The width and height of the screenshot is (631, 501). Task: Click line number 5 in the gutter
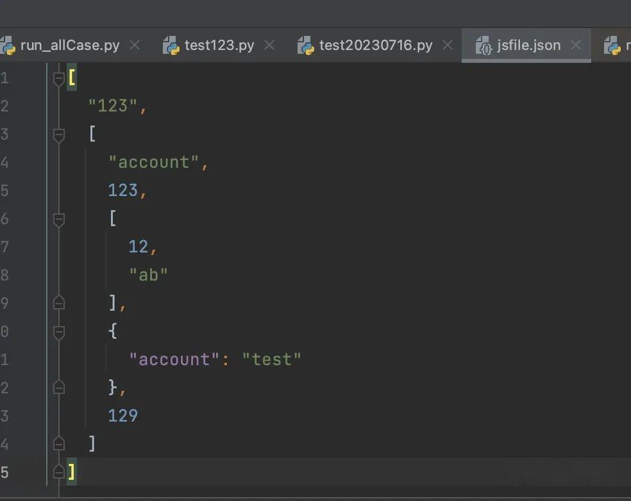pyautogui.click(x=6, y=190)
